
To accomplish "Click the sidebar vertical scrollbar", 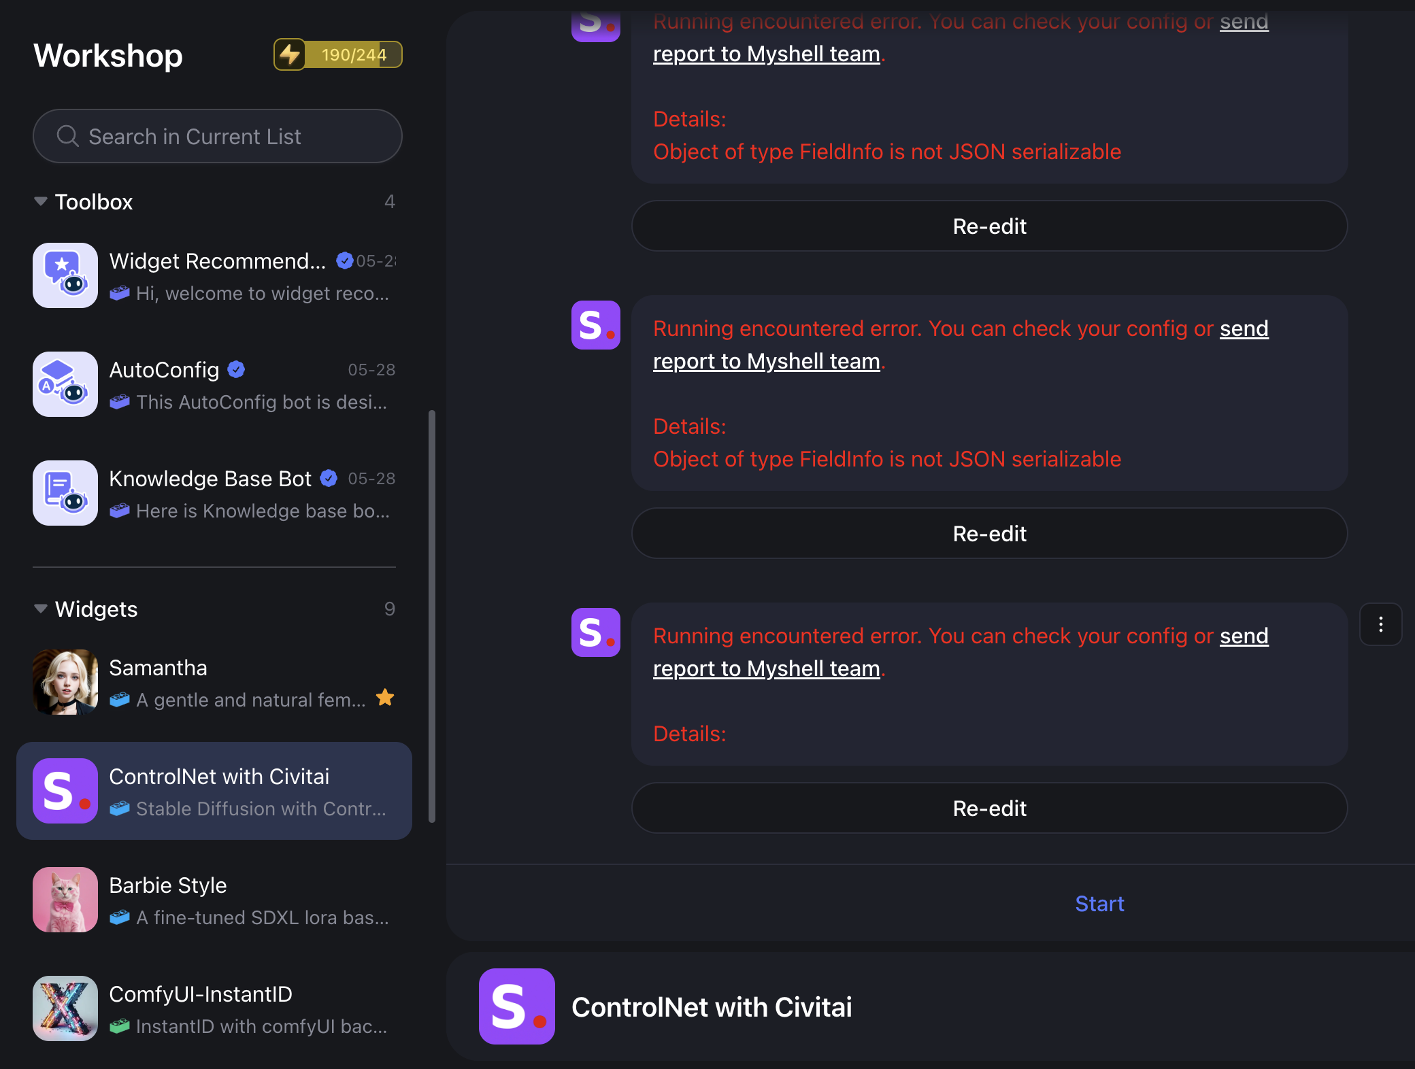I will pyautogui.click(x=432, y=616).
